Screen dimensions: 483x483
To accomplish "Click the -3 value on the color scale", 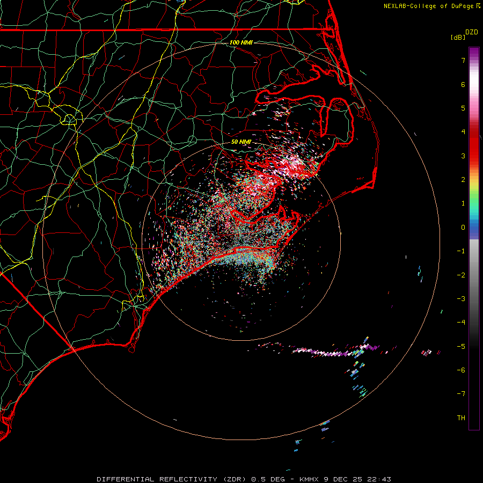I will tap(461, 299).
